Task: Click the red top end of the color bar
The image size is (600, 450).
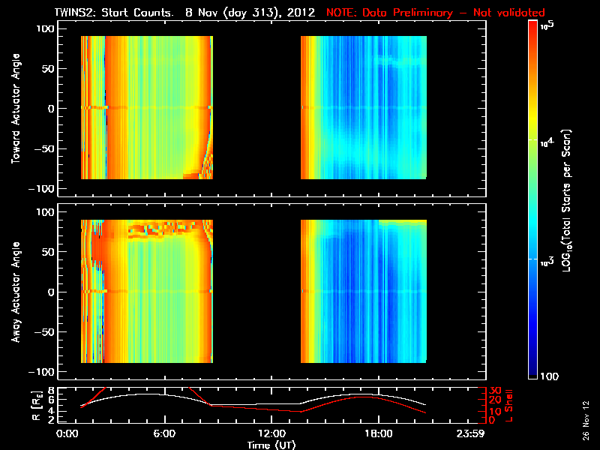Action: click(x=533, y=26)
